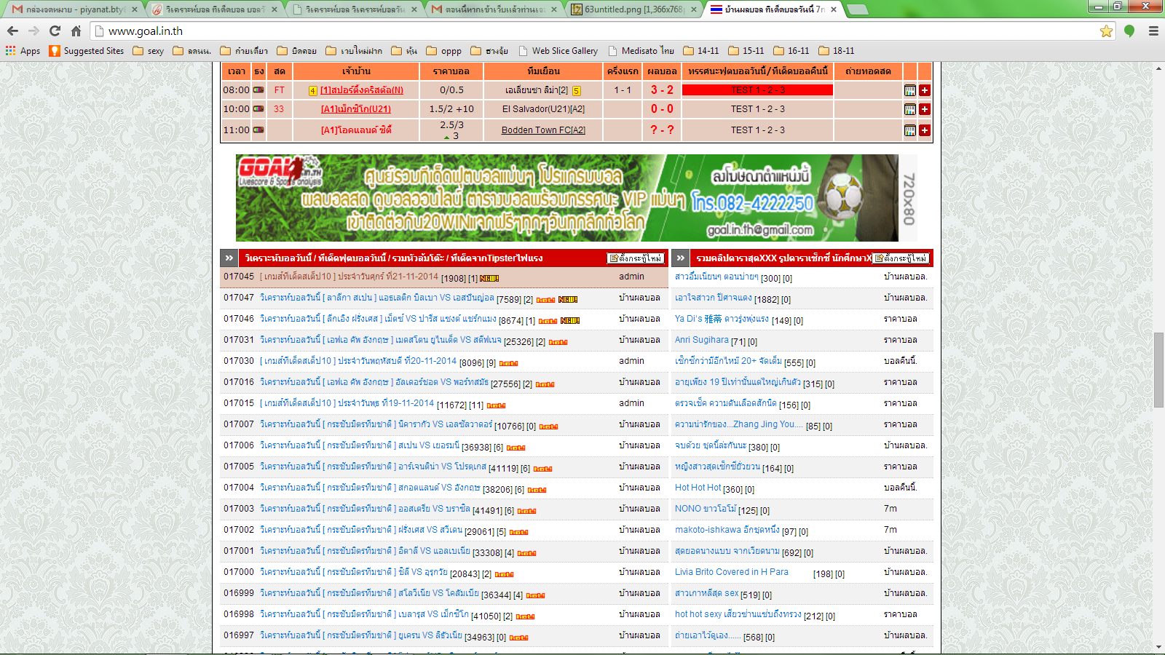
Task: Reload the page with the refresh icon
Action: point(55,31)
